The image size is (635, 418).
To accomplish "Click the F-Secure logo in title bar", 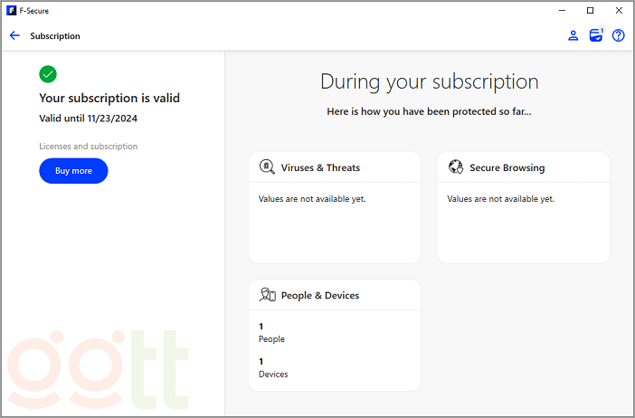I will click(x=11, y=11).
